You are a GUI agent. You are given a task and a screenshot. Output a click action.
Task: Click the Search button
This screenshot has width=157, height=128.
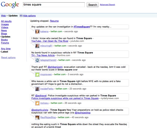pyautogui.click(x=92, y=5)
